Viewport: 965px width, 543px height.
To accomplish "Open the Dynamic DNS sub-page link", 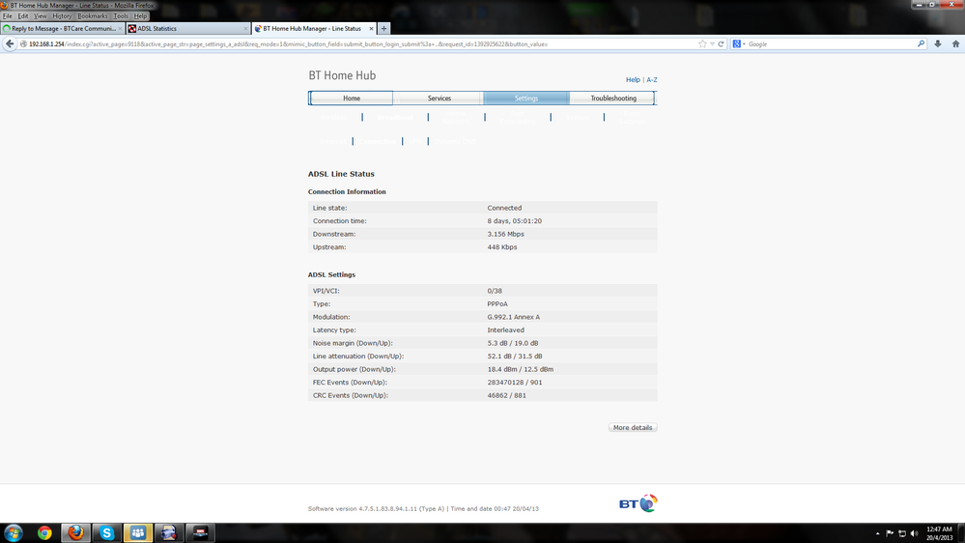I will tap(455, 142).
